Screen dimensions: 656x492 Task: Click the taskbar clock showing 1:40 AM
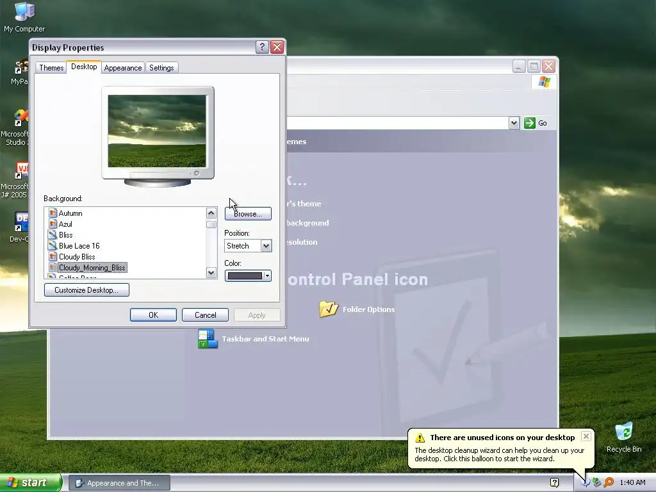(x=632, y=483)
